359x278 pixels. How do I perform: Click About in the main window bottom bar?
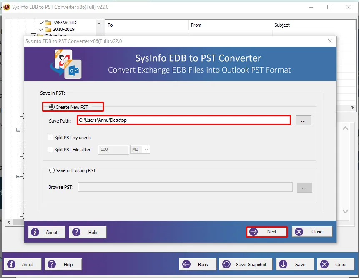(x=23, y=264)
